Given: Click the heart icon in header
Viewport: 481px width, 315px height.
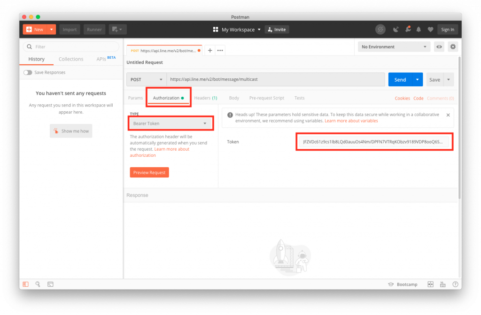Looking at the screenshot, I should [430, 30].
